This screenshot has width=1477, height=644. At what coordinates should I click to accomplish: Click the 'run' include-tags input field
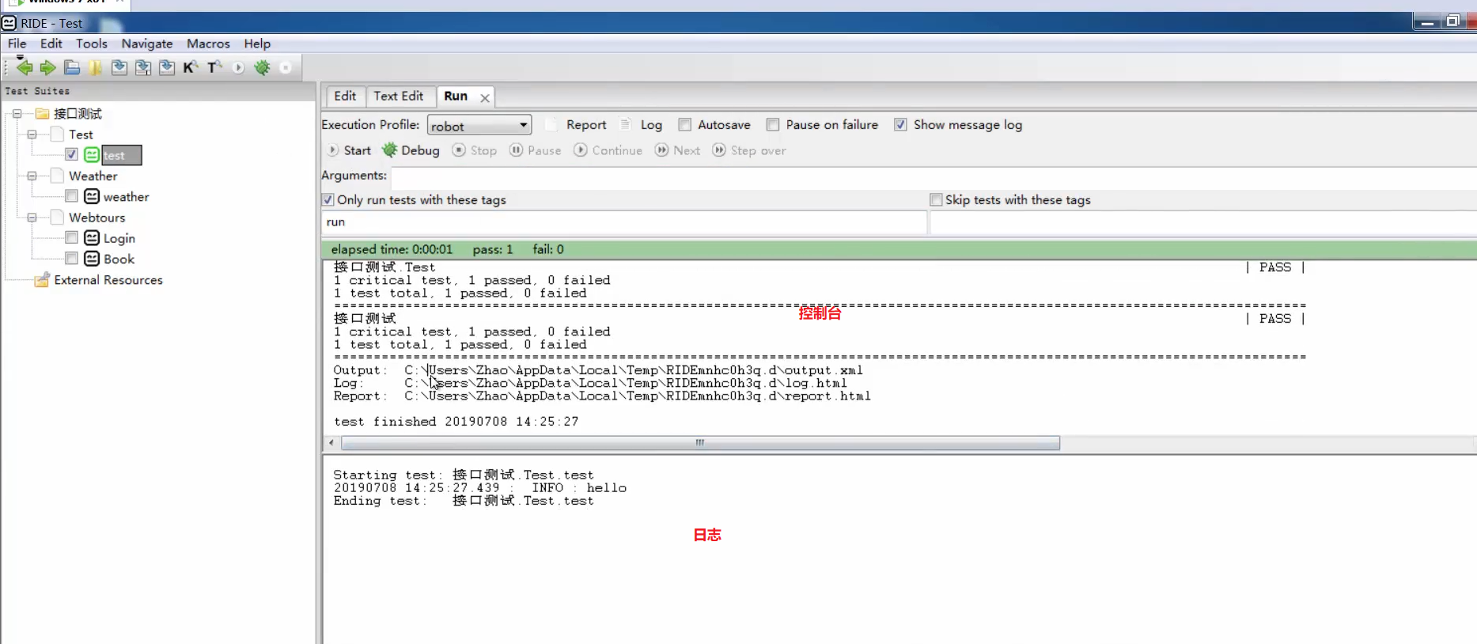[x=624, y=222]
